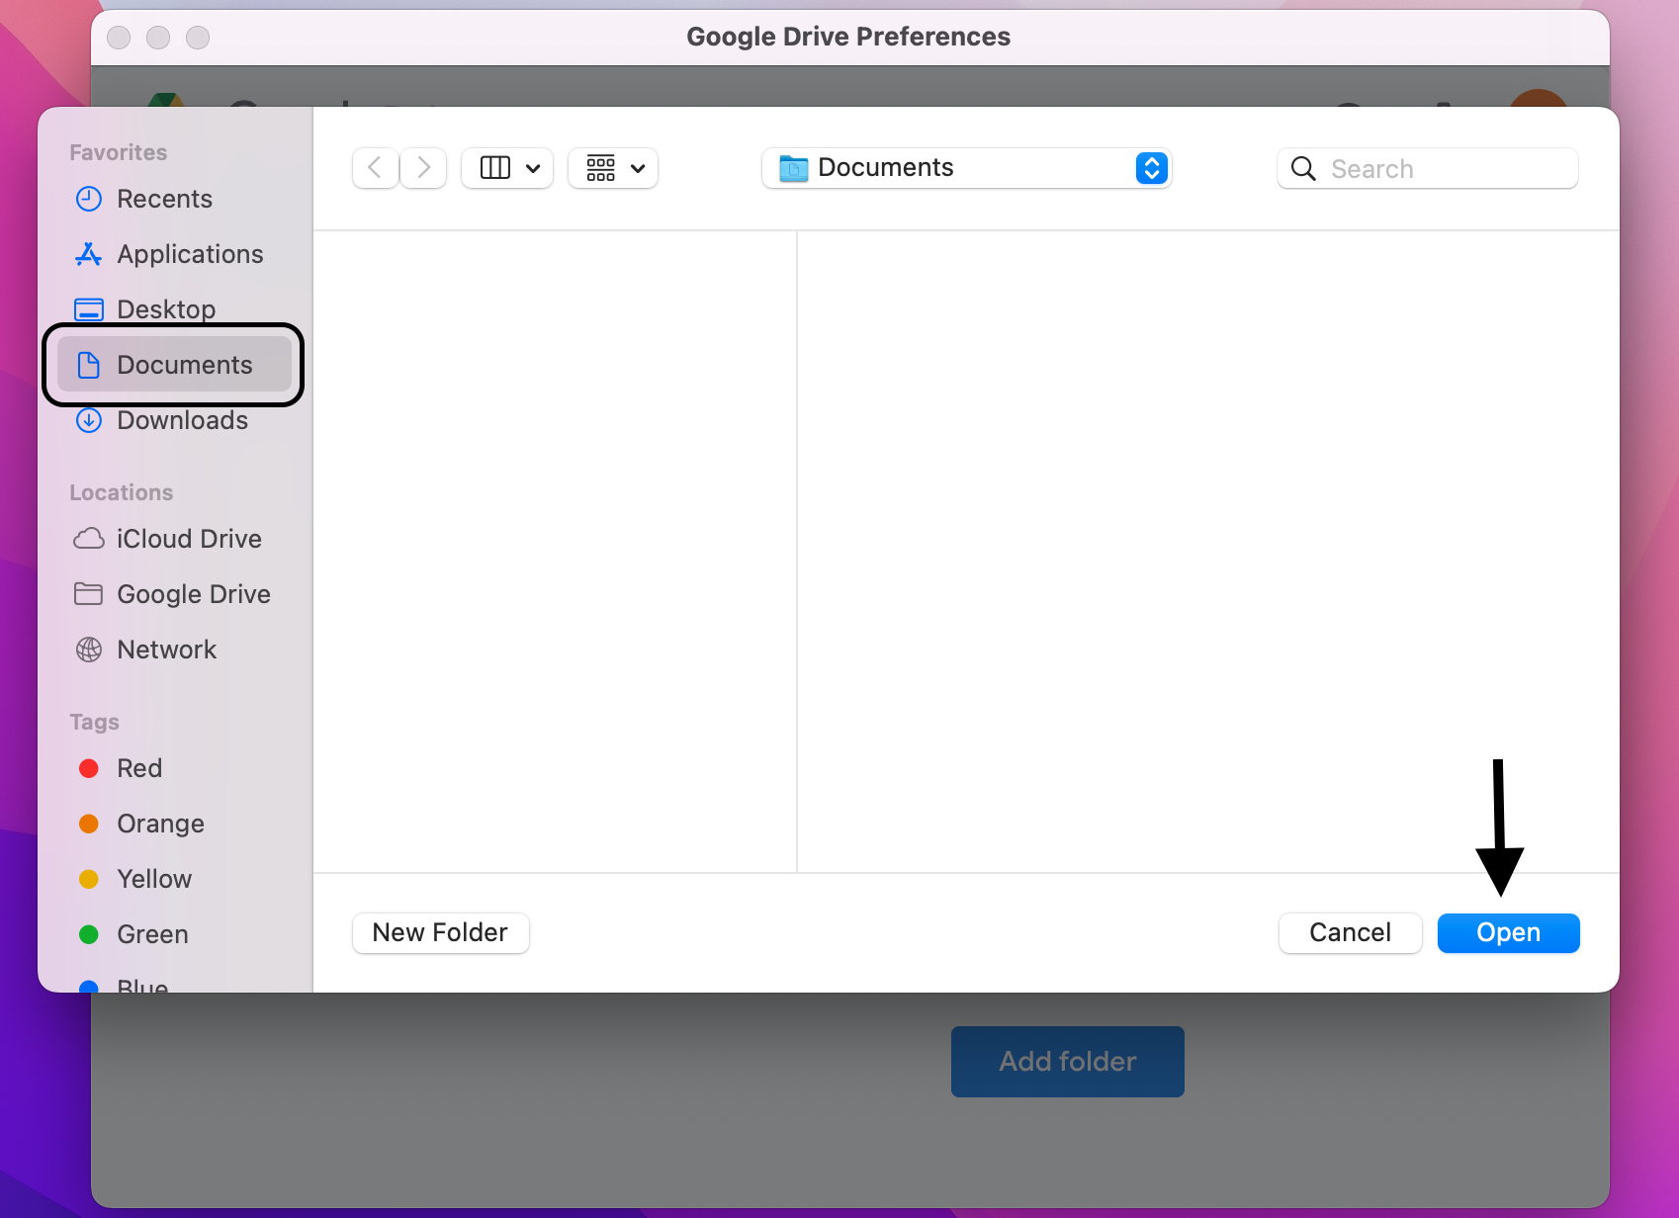
Task: Select Network under Locations
Action: (x=175, y=650)
